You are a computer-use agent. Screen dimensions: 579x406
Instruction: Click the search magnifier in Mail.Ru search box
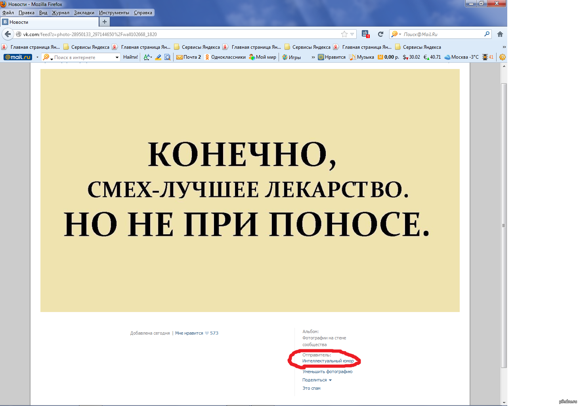[x=487, y=34]
